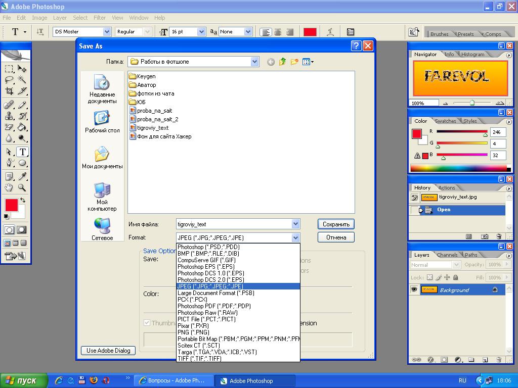Viewport: 518px width, 388px height.
Task: Select the Healing Brush tool
Action: (x=9, y=105)
